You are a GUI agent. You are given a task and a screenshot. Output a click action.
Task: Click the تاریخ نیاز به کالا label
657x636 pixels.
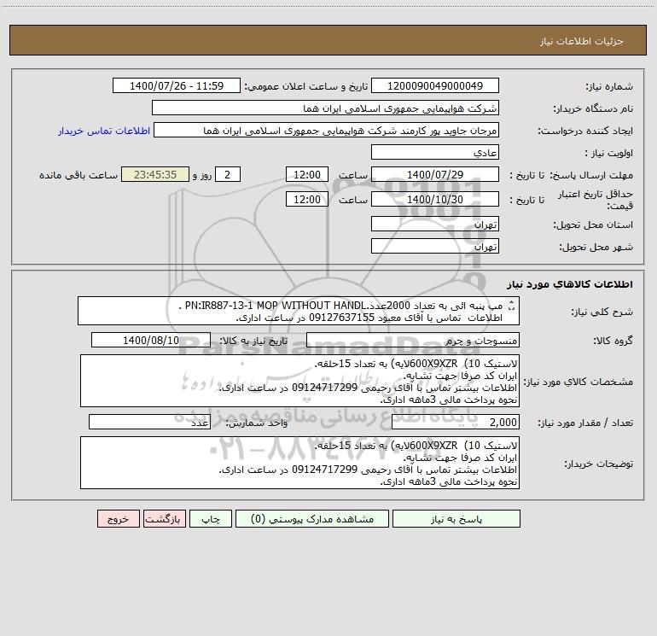tap(253, 341)
